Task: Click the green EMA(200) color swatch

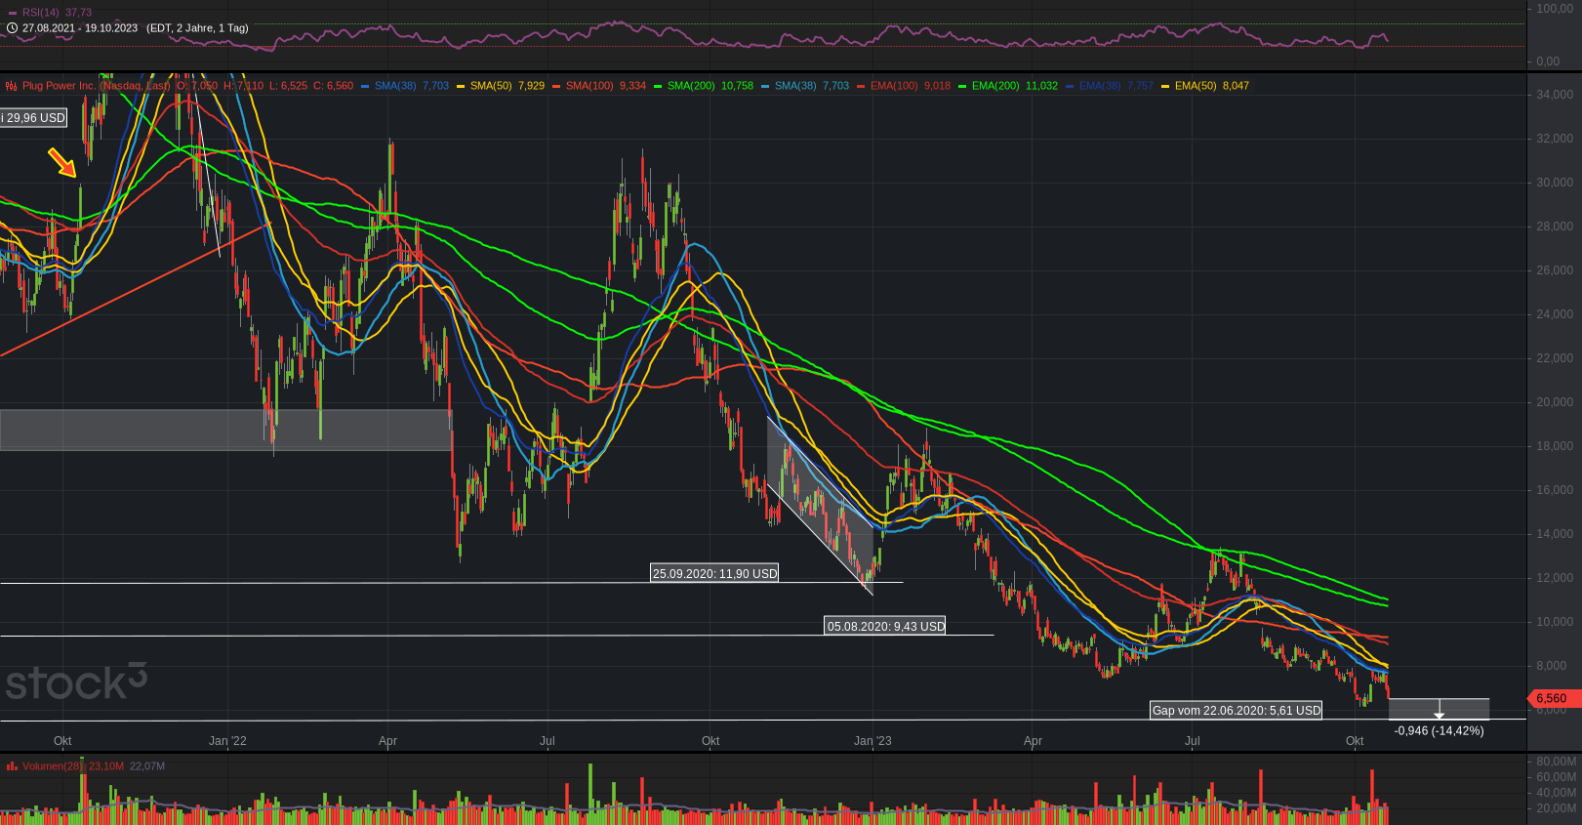Action: [x=963, y=86]
